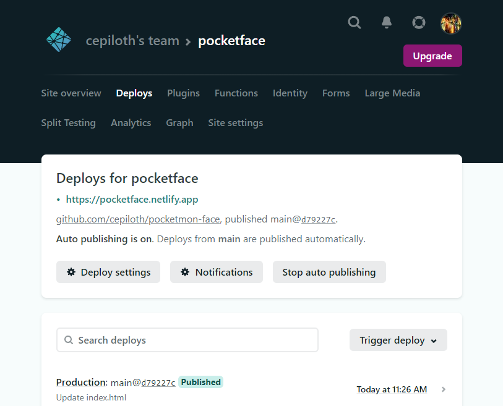The width and height of the screenshot is (503, 406).
Task: Focus the Search deploys field
Action: tap(187, 340)
